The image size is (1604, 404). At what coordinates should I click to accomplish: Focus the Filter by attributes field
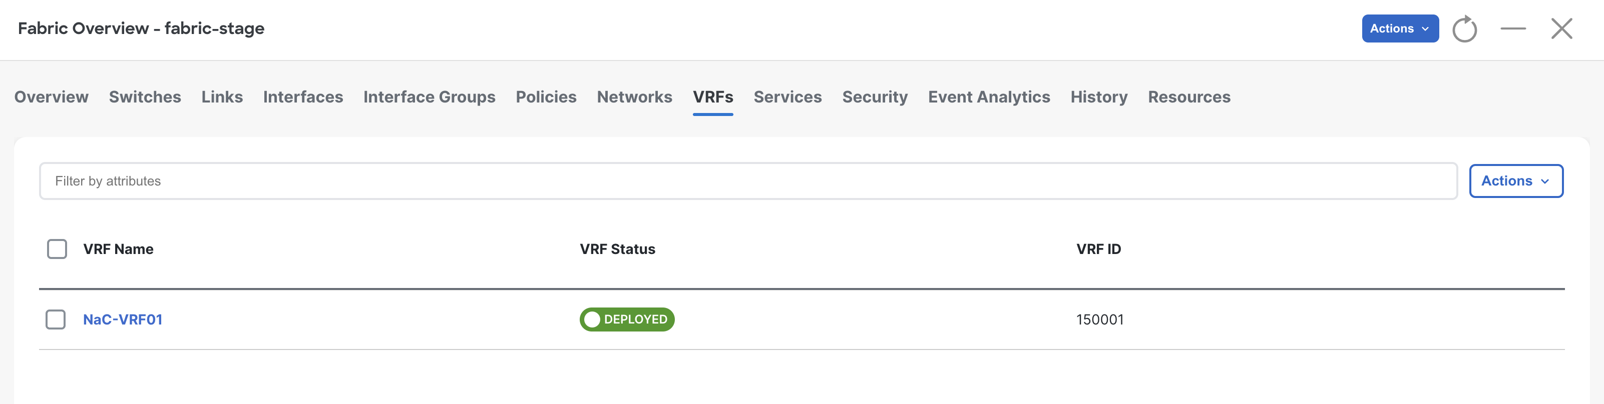748,181
